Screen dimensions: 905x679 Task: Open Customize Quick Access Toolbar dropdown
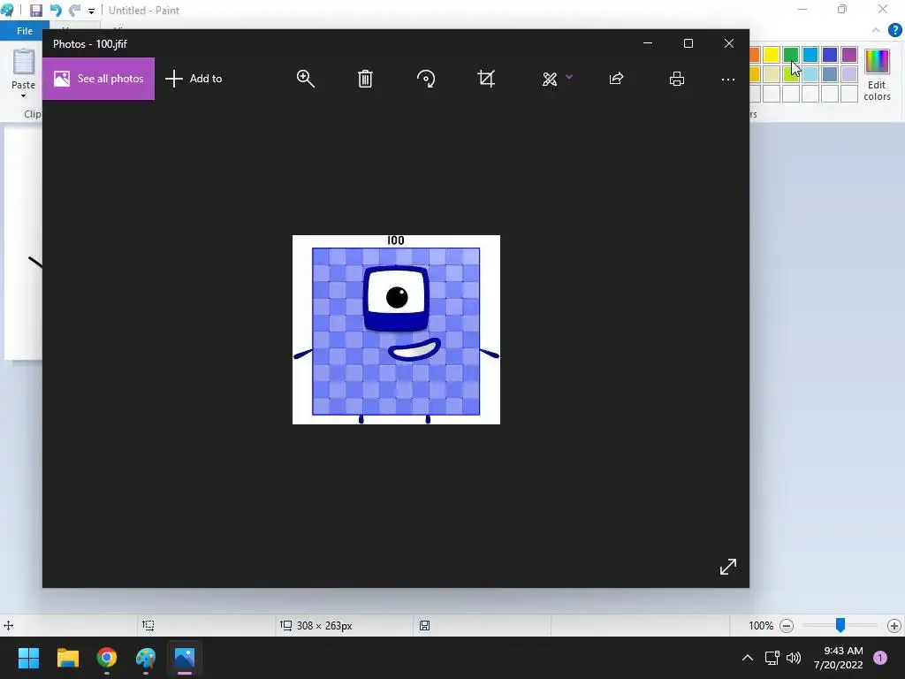[91, 11]
